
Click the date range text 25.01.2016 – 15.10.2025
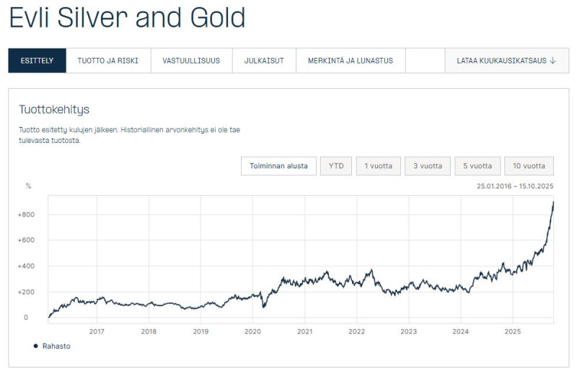(515, 186)
